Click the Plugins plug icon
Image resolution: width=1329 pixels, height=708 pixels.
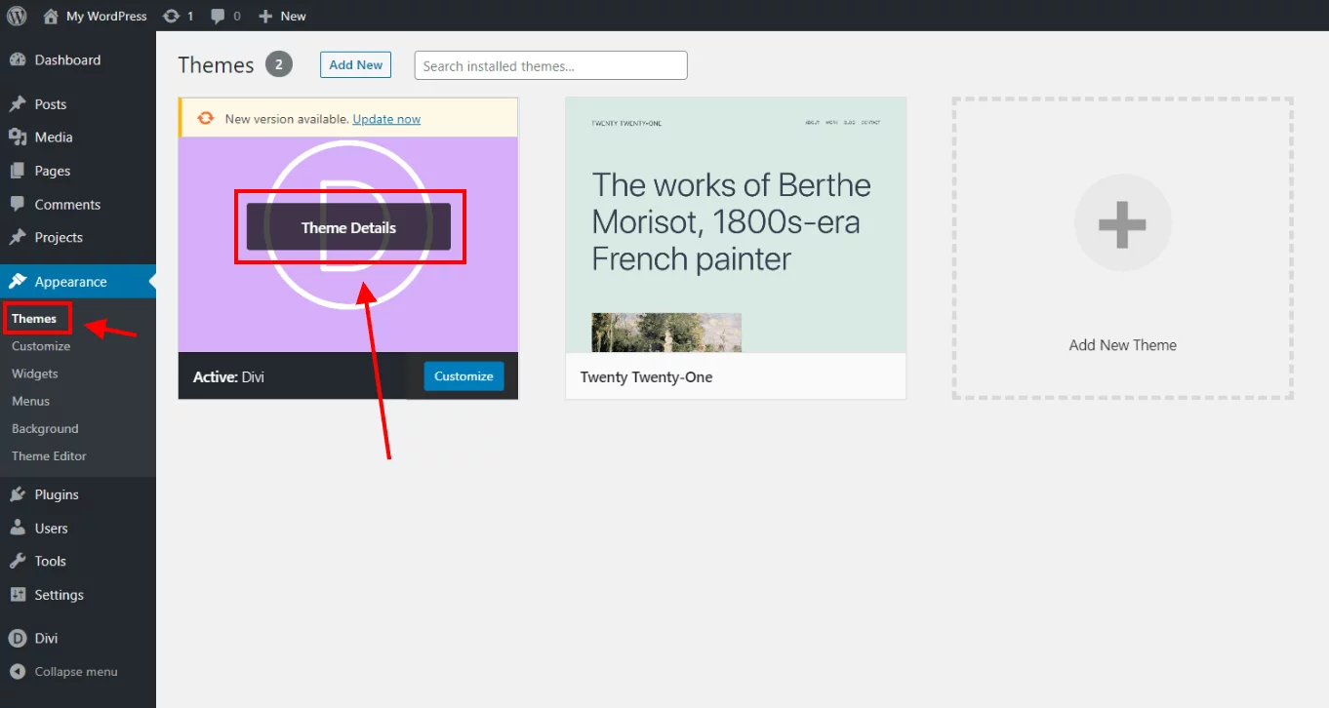click(18, 494)
